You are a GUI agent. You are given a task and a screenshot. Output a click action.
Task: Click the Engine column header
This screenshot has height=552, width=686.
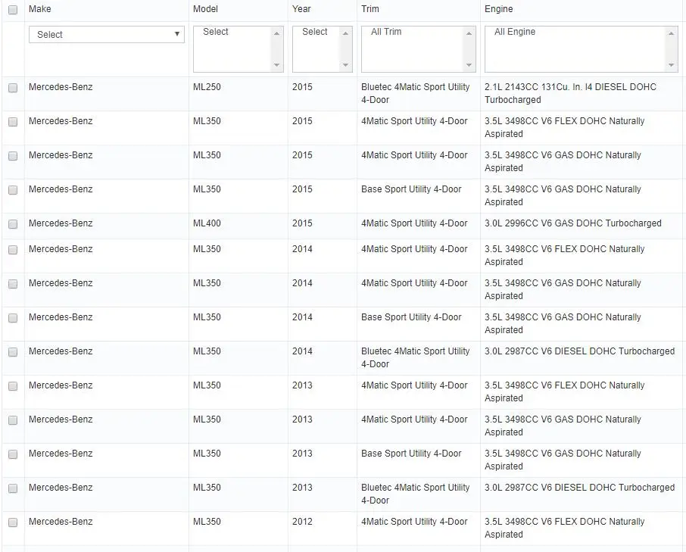(499, 9)
